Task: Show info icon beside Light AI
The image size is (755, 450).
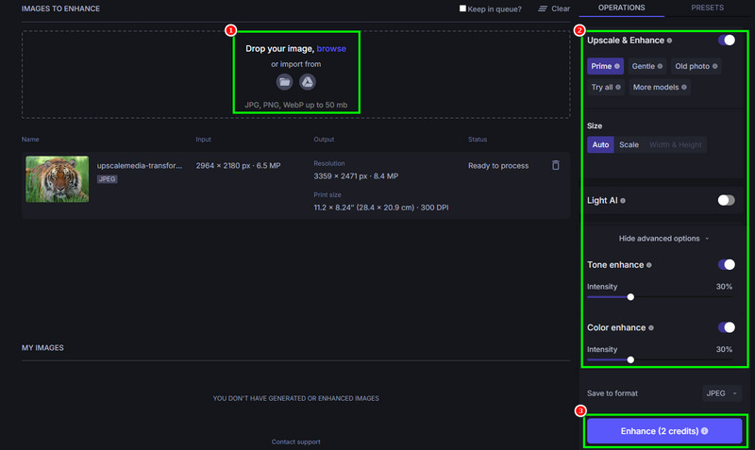Action: click(x=623, y=201)
